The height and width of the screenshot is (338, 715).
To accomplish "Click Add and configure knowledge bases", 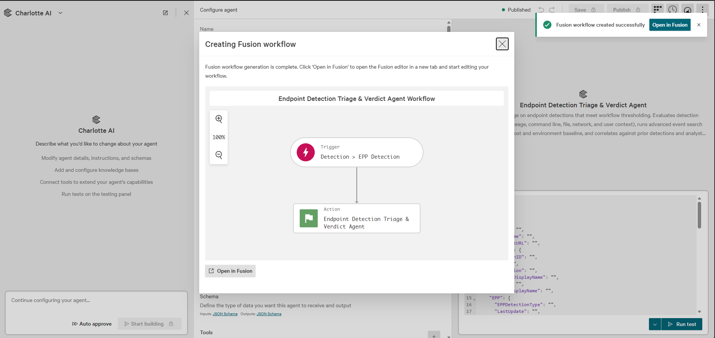I will click(96, 170).
